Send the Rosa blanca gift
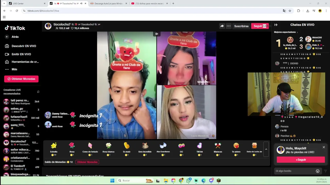 pyautogui.click(x=109, y=149)
